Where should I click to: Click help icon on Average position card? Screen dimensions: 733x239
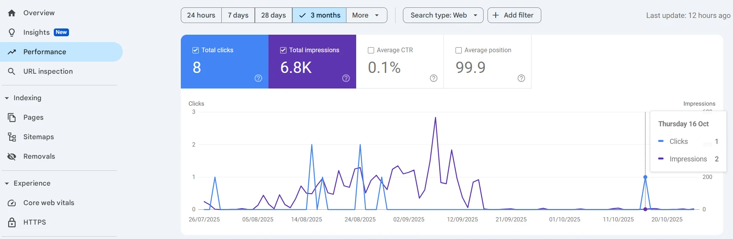click(521, 78)
